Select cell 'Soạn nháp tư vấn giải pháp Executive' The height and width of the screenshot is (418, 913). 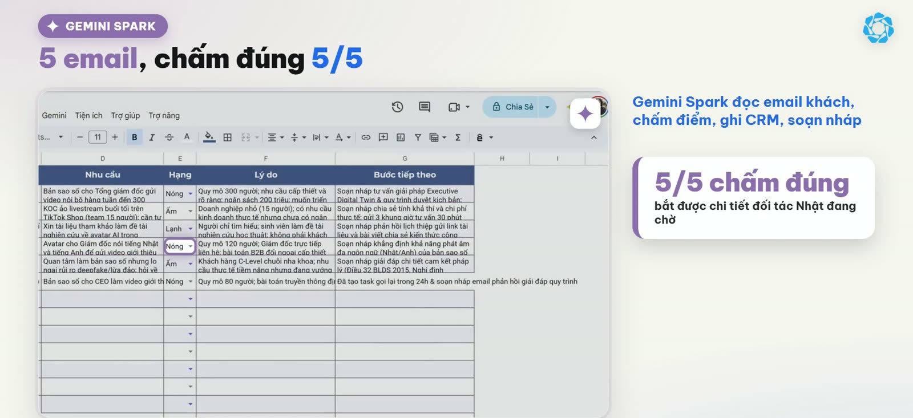[405, 194]
